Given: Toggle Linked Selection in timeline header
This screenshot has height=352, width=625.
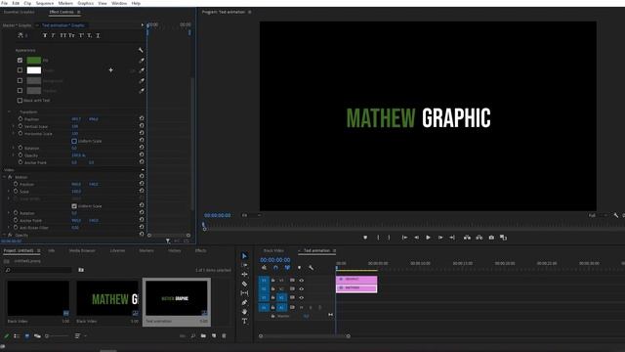Looking at the screenshot, I should pos(287,268).
